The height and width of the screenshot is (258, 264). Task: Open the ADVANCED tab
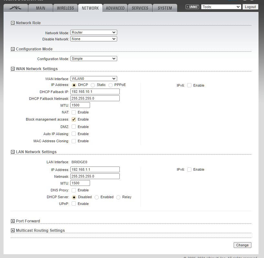click(115, 8)
